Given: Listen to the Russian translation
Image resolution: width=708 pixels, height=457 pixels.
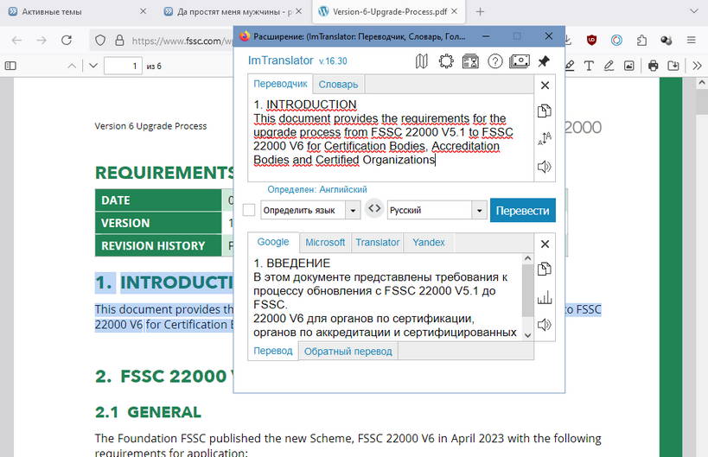Looking at the screenshot, I should 545,325.
